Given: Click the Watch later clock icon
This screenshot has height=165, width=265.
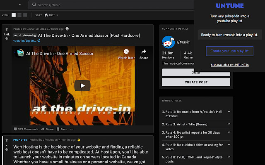Looking at the screenshot, I should pyautogui.click(x=126, y=52).
